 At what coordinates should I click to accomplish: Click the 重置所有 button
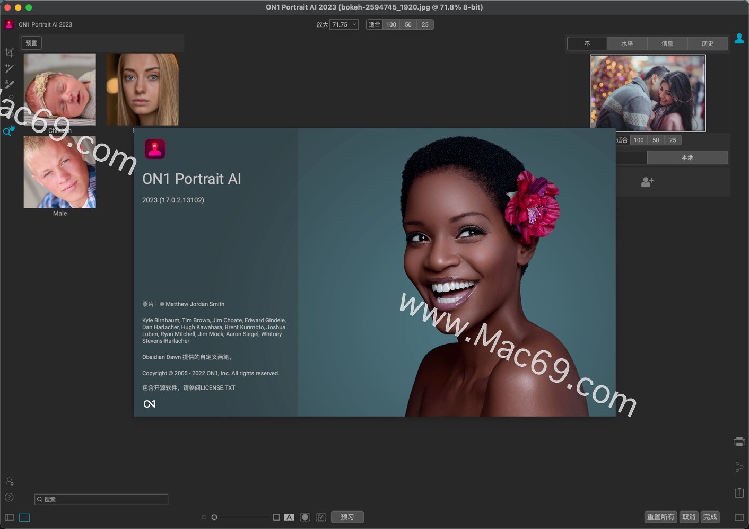(660, 517)
